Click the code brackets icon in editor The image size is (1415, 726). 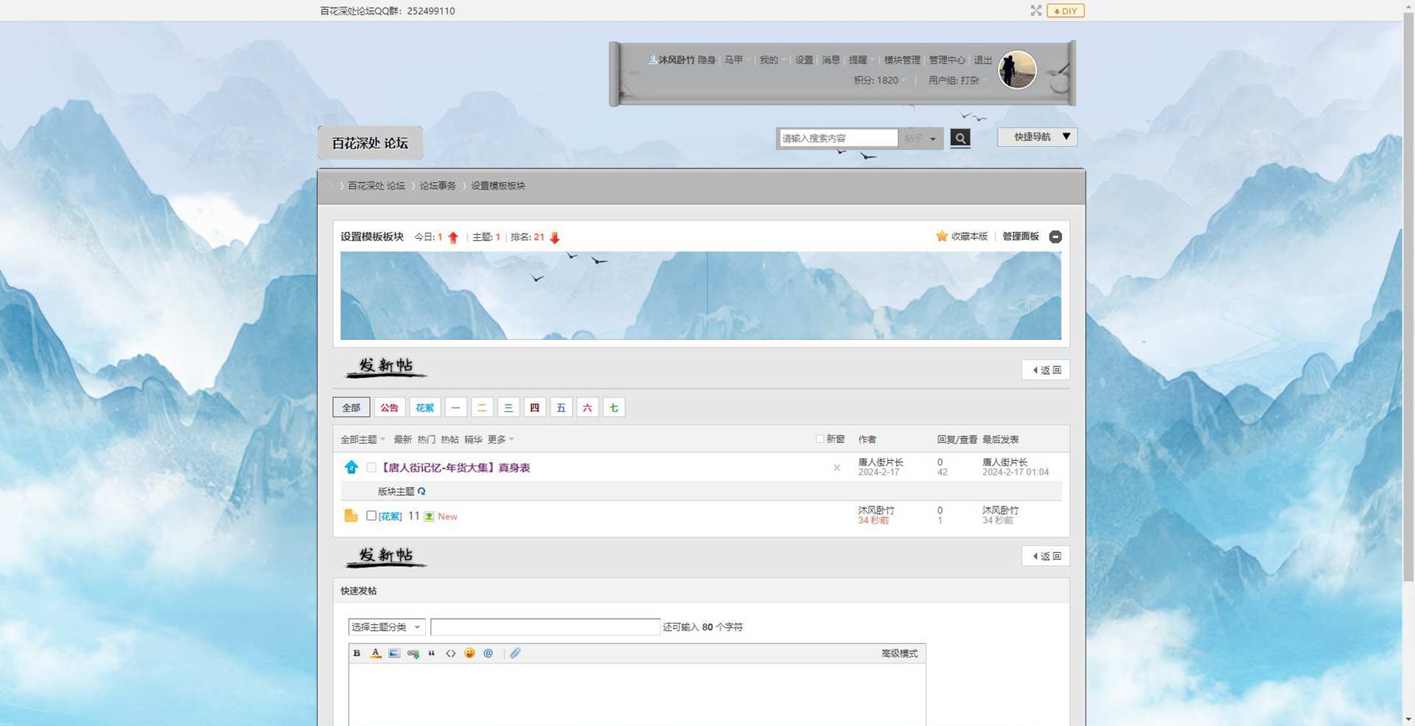click(450, 653)
